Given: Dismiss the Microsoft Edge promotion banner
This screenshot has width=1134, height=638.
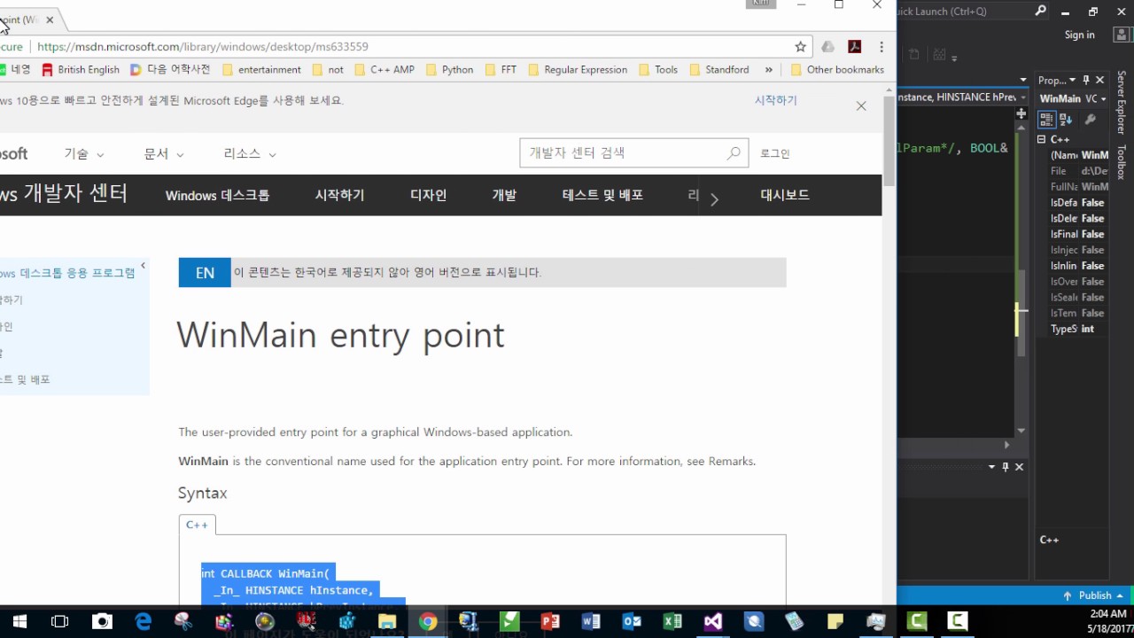Looking at the screenshot, I should (x=861, y=105).
